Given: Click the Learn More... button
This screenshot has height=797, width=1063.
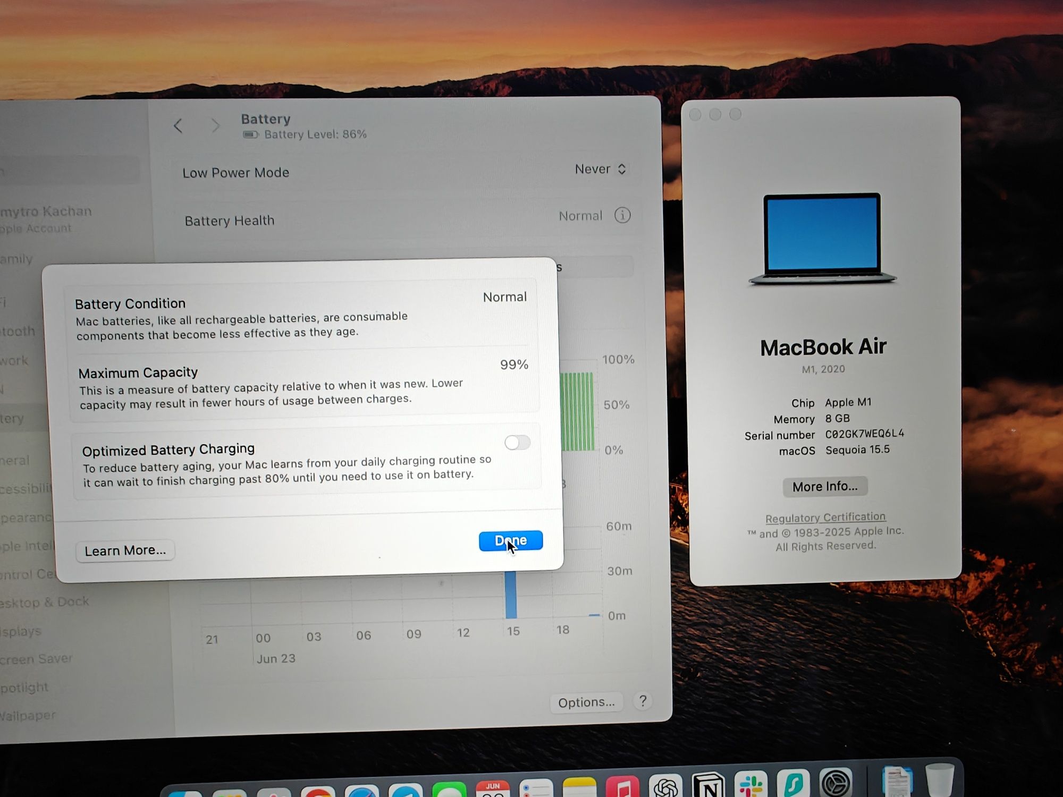Looking at the screenshot, I should [125, 550].
